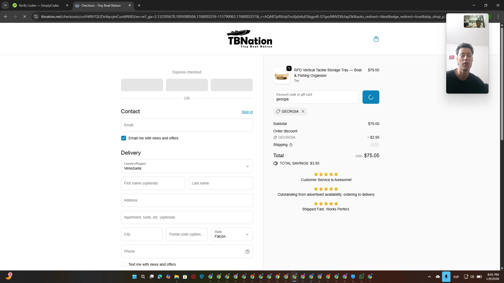Open the shopping cart bag icon
This screenshot has height=283, width=504.
tap(376, 39)
